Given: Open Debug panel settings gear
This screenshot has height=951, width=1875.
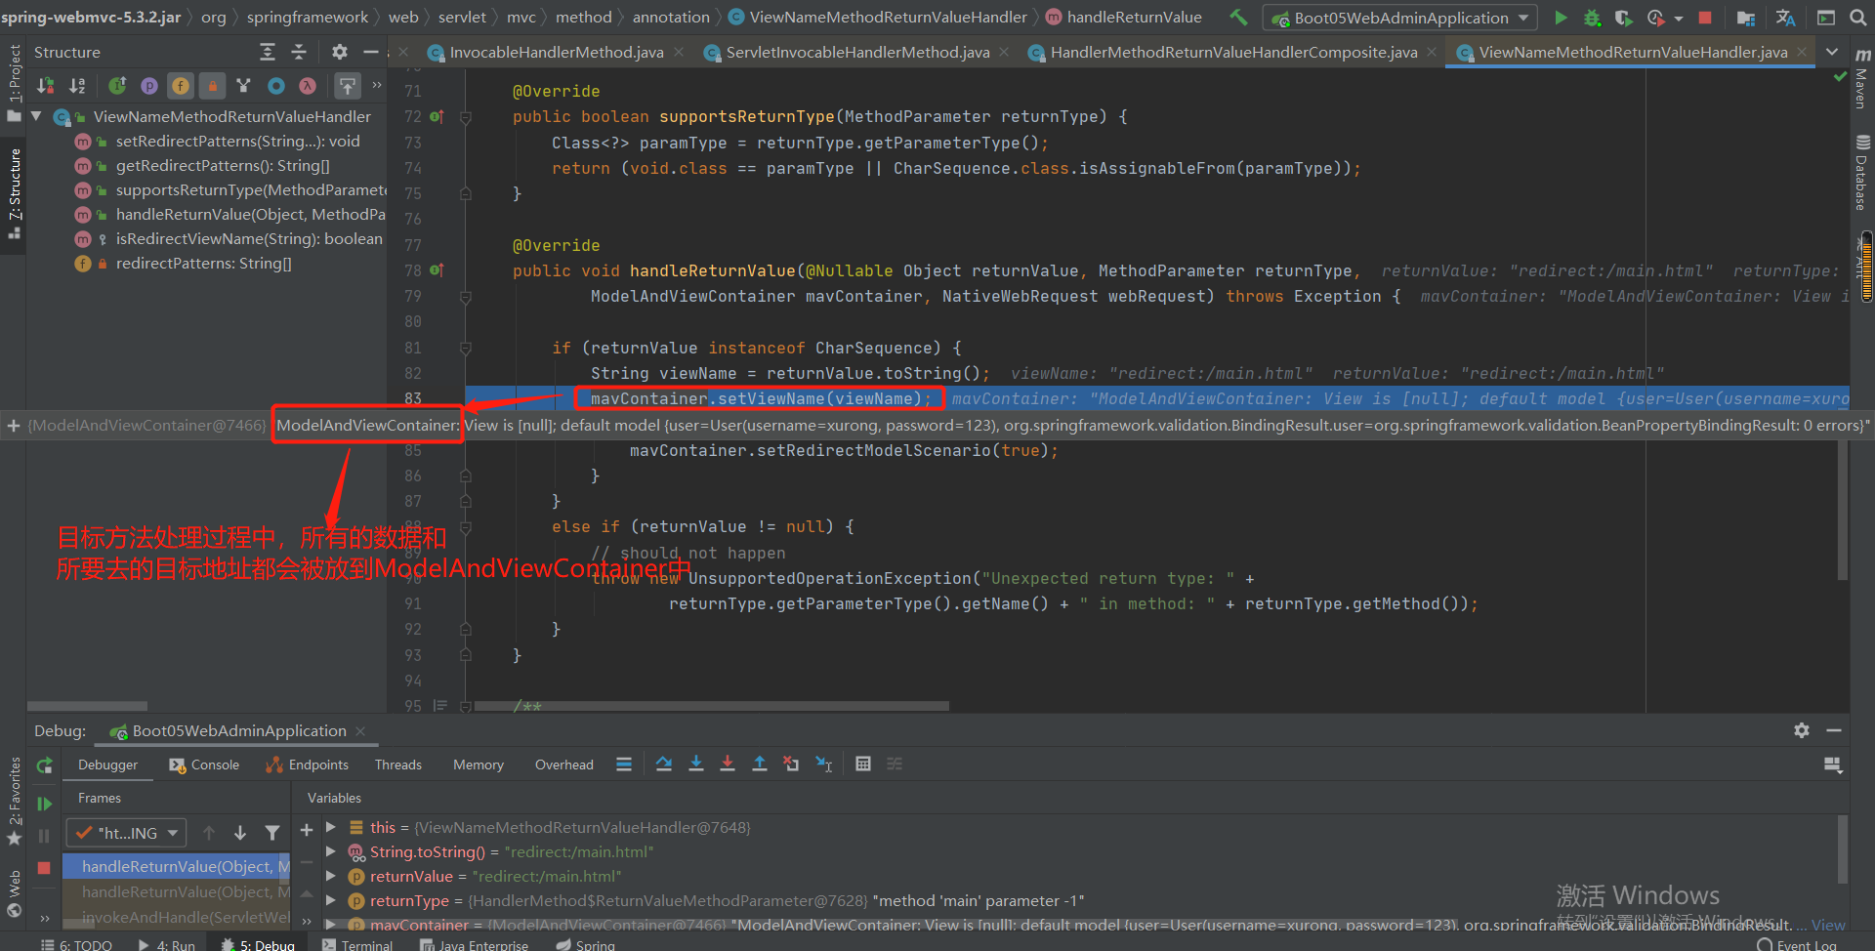Looking at the screenshot, I should pos(1802,730).
